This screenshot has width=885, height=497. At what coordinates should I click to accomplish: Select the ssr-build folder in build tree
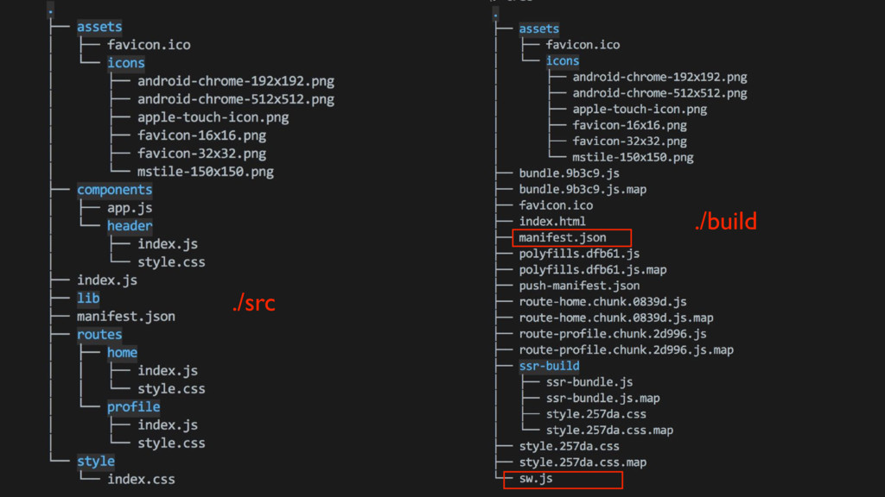[x=549, y=366]
